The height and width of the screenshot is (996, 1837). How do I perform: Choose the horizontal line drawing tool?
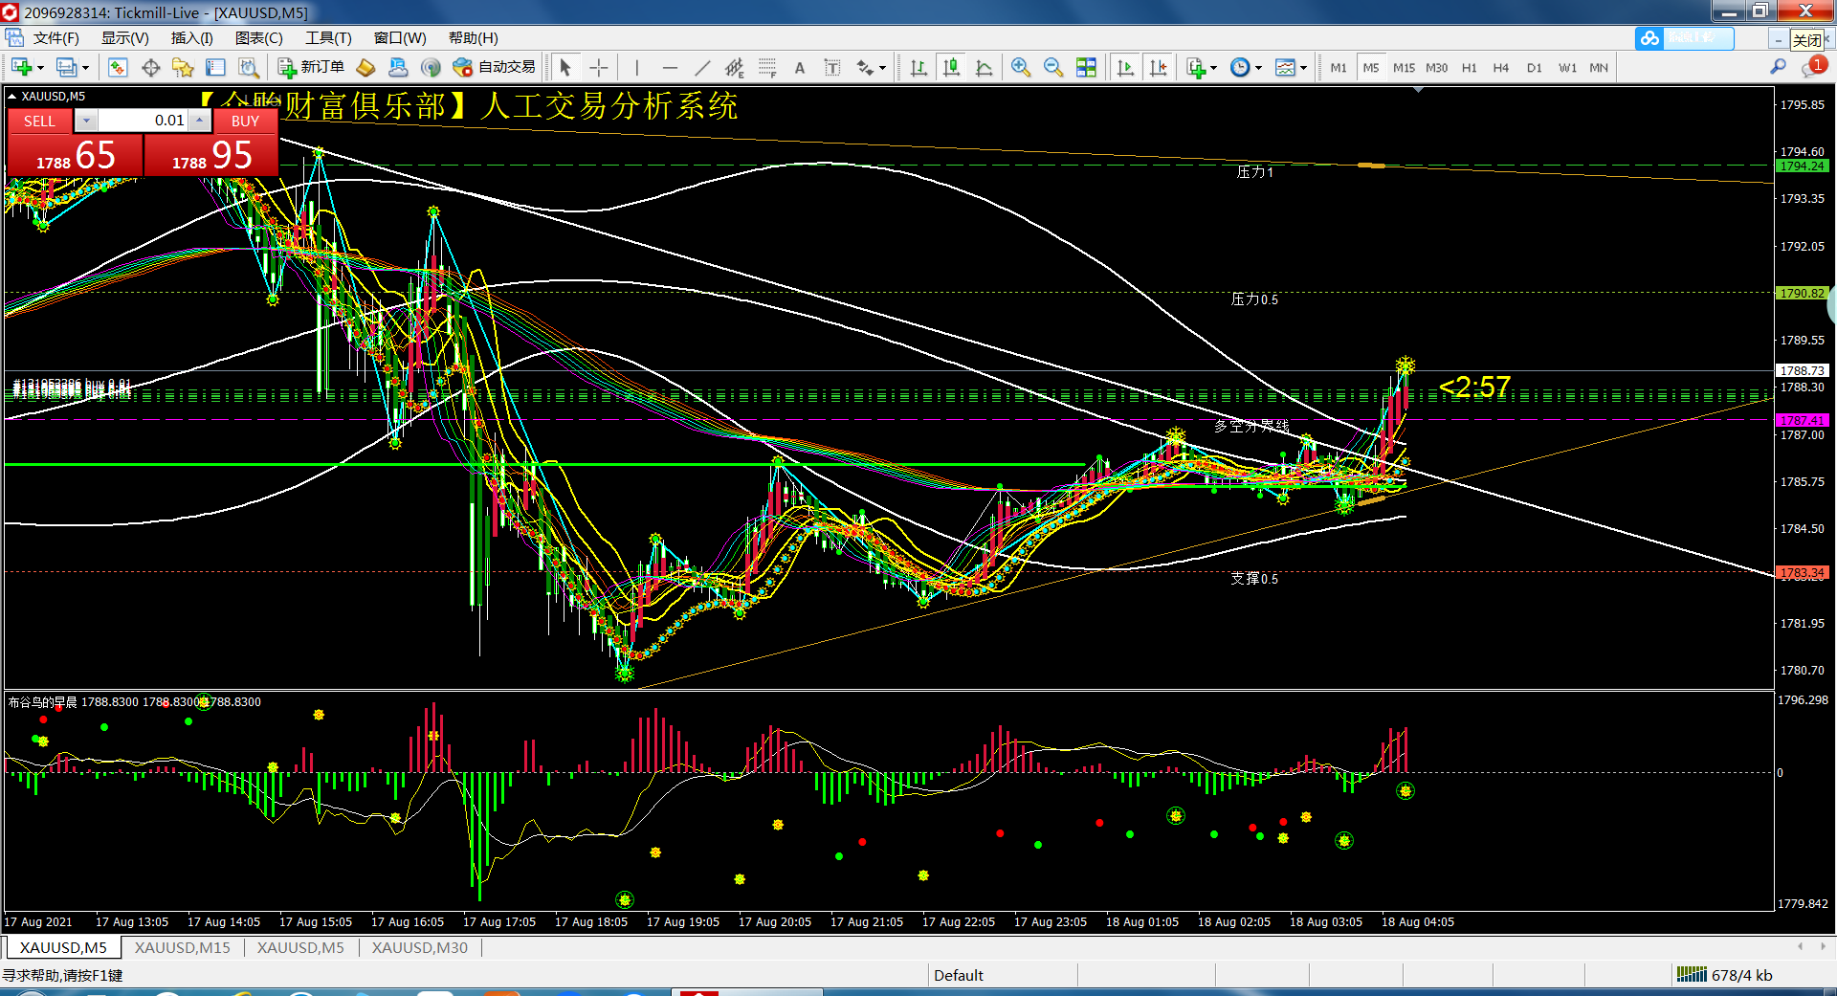tap(670, 67)
